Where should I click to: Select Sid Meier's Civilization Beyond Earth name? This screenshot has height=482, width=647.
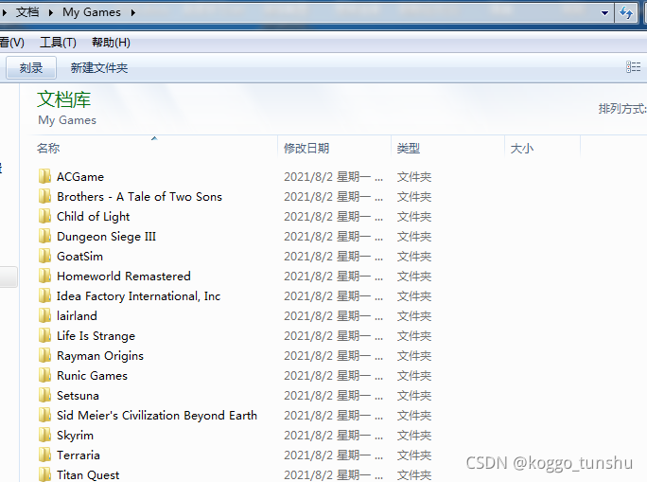tap(157, 416)
